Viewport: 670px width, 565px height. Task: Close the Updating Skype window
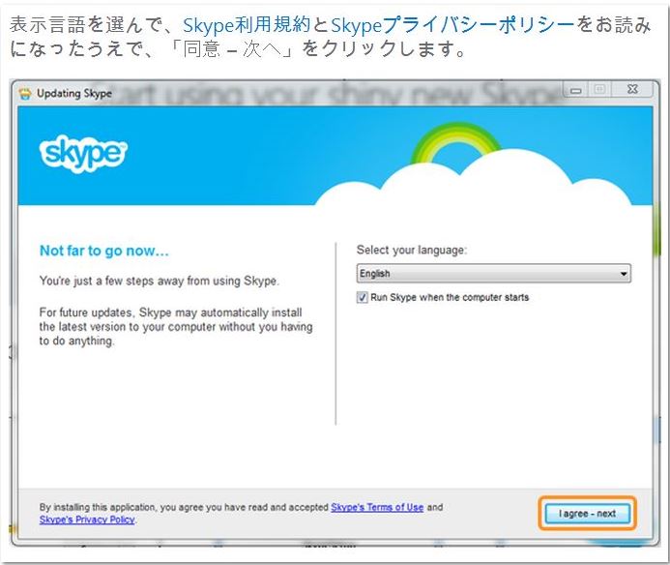click(632, 89)
